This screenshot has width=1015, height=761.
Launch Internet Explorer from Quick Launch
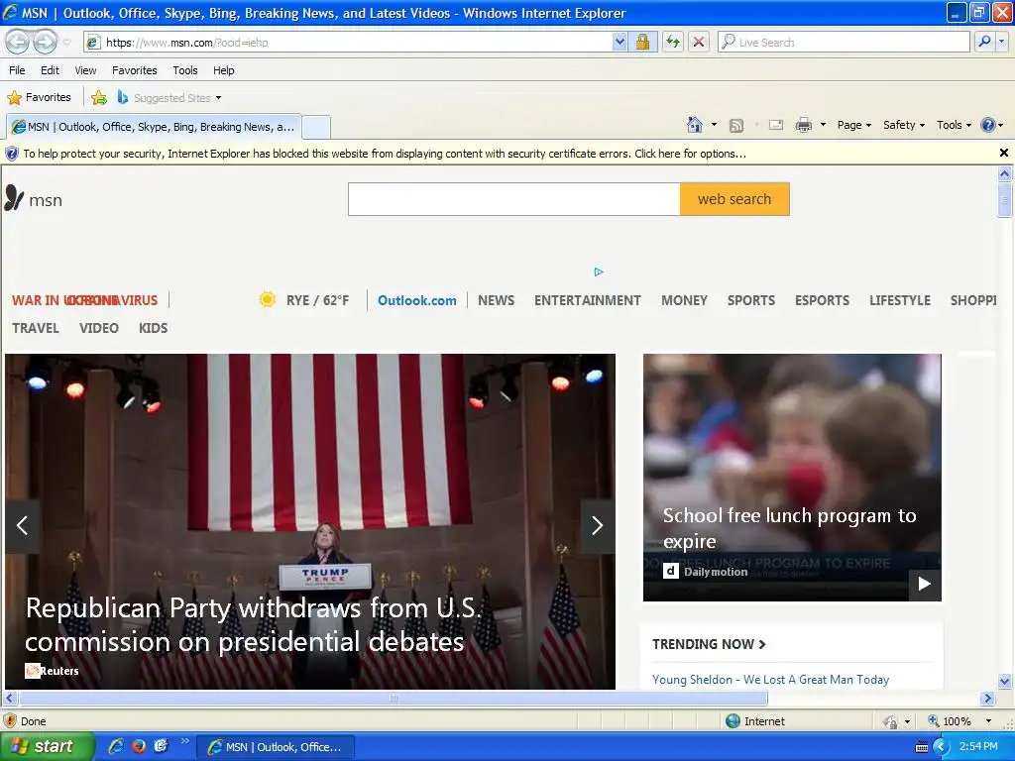click(115, 746)
